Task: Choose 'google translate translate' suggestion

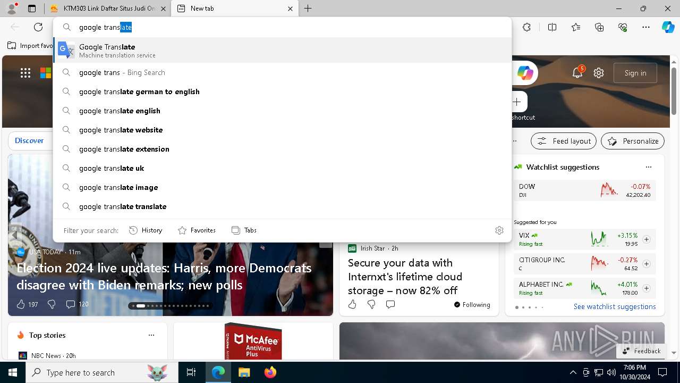Action: pyautogui.click(x=282, y=206)
